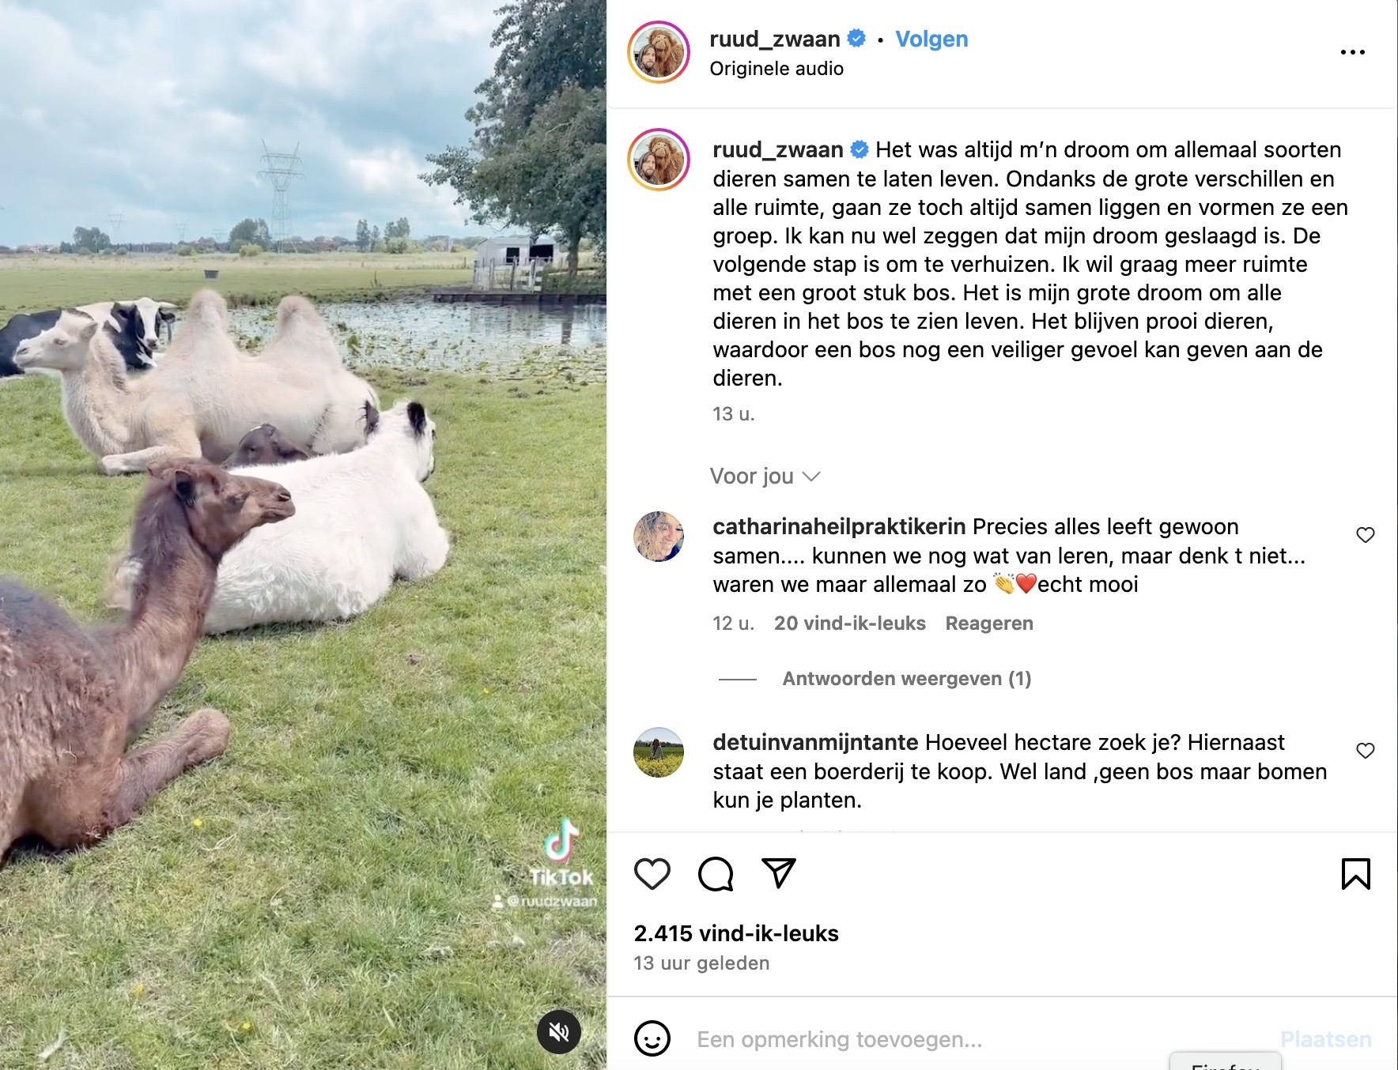Like the post with the heart icon

click(652, 874)
